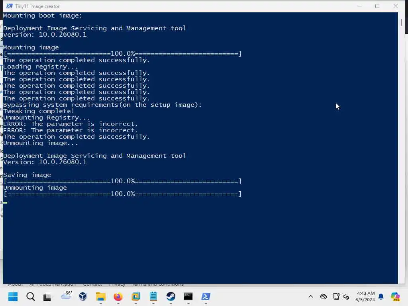Open taskbar Search
Image resolution: width=408 pixels, height=306 pixels.
tap(30, 296)
